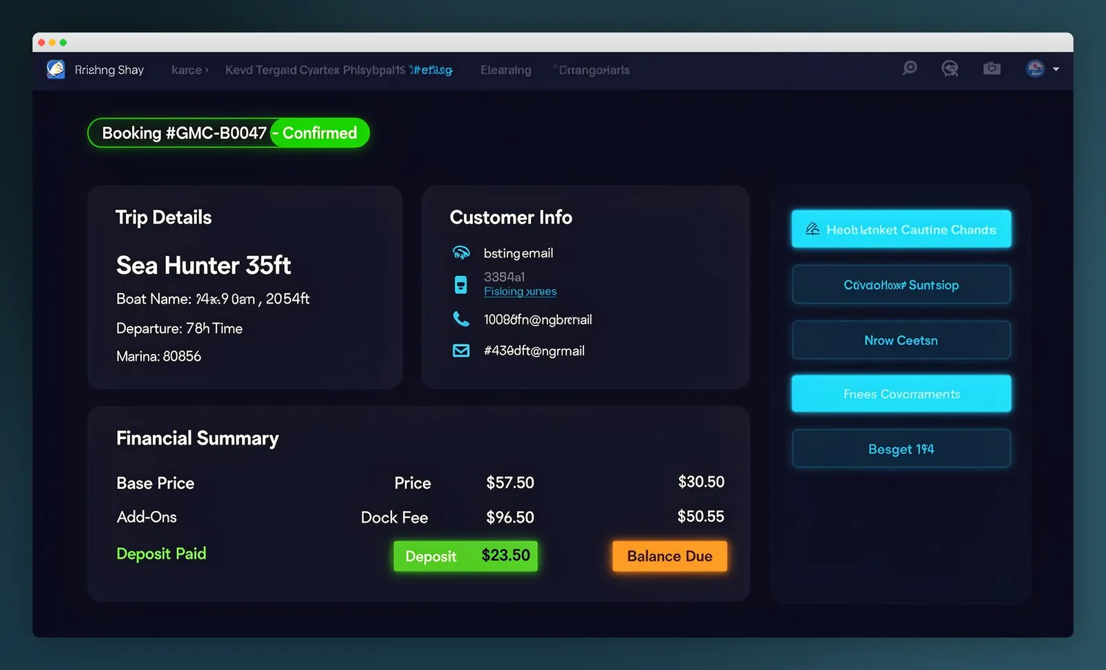This screenshot has height=670, width=1106.
Task: Click the icon inside Heoblɛtnket Cautine Chands button
Action: pyautogui.click(x=813, y=229)
